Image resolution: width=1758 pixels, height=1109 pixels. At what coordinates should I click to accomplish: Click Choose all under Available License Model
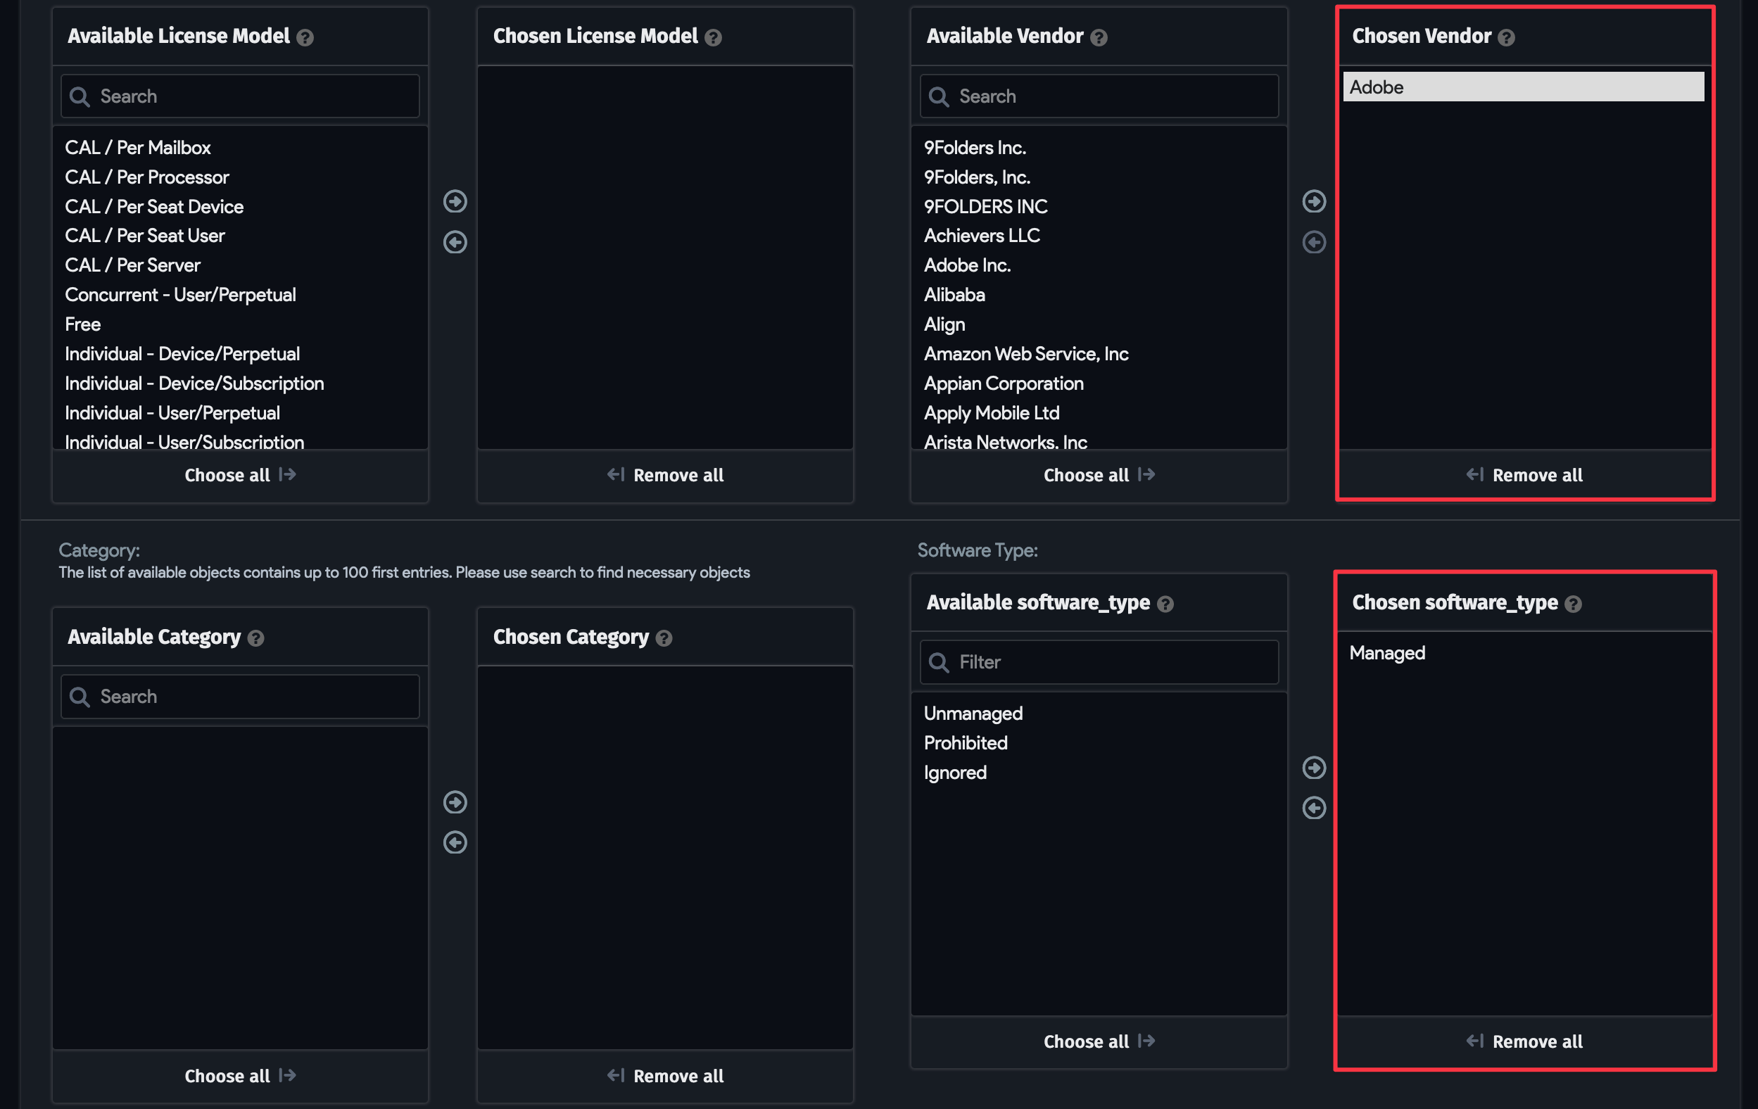coord(240,475)
